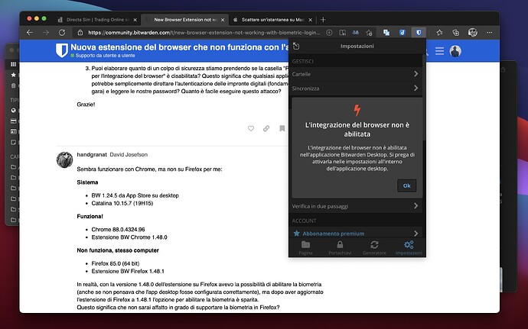The height and width of the screenshot is (329, 528).
Task: Click the translate page icon
Action: [356, 33]
